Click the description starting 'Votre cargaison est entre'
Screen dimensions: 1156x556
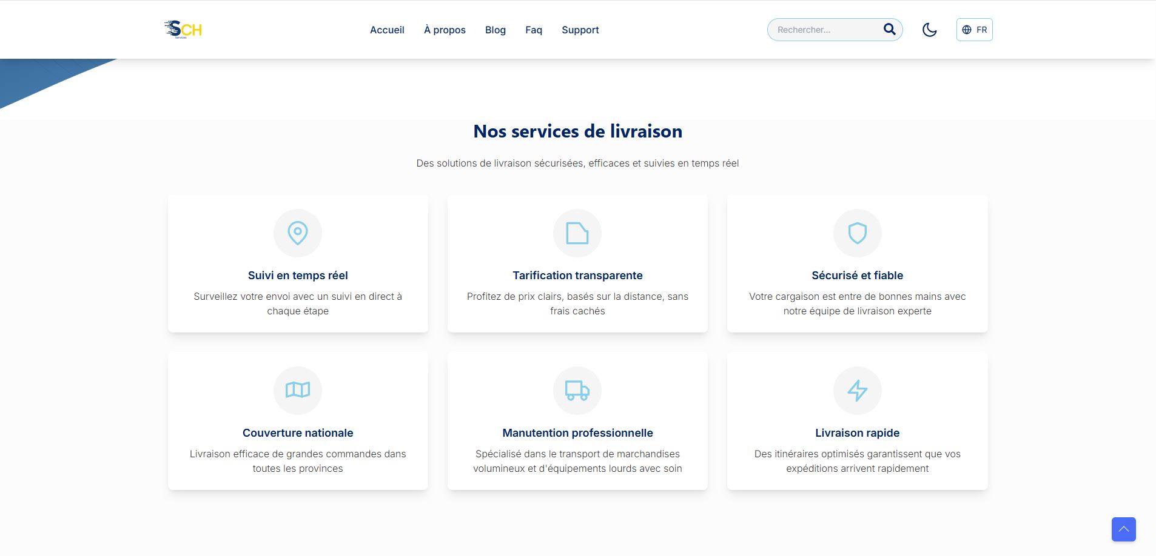tap(858, 303)
